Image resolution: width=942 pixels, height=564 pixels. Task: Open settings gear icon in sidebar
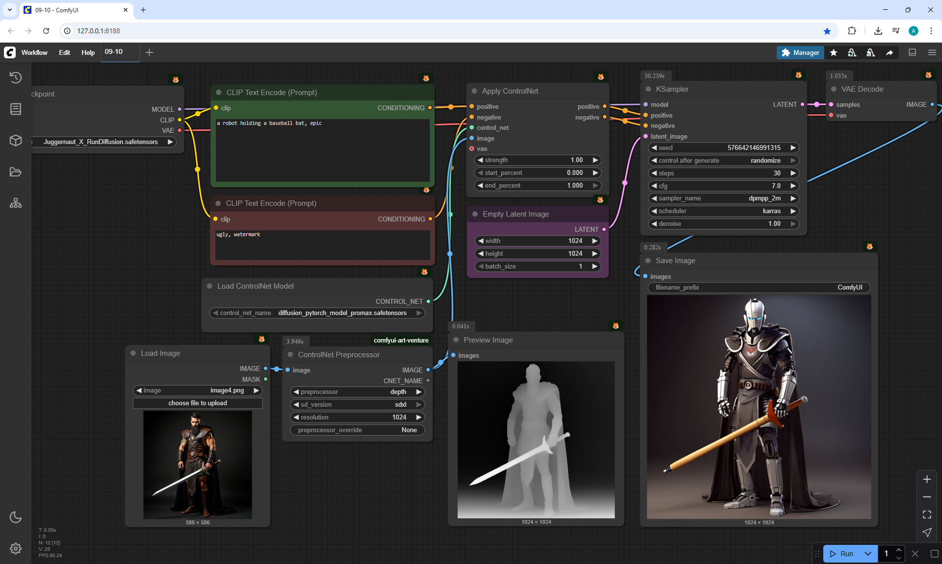pyautogui.click(x=16, y=548)
